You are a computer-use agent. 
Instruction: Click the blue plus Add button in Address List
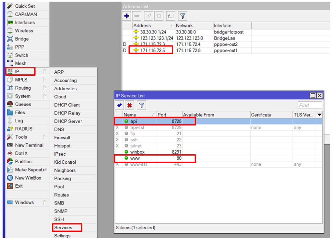coord(127,16)
